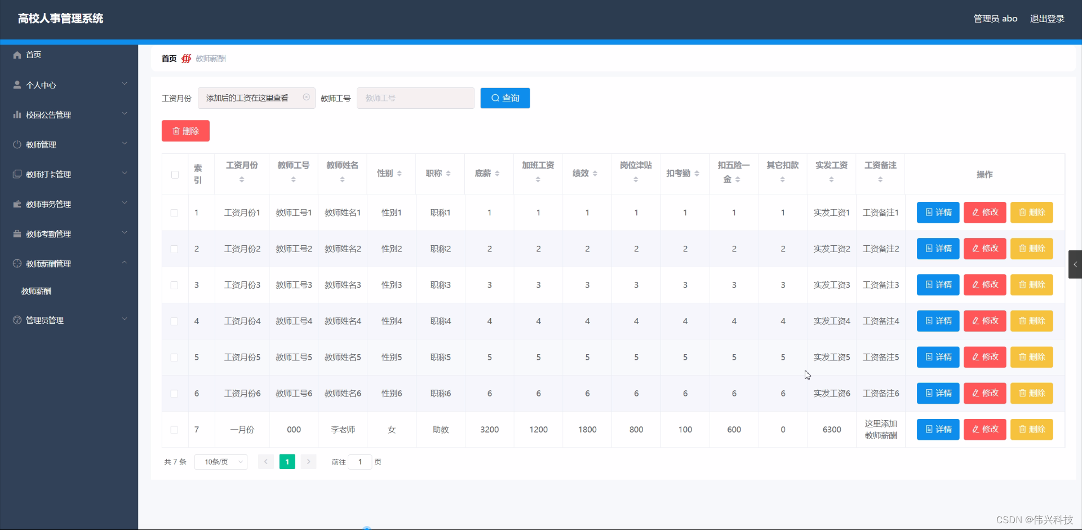Check the checkbox for row 3
The height and width of the screenshot is (530, 1082).
[x=174, y=285]
